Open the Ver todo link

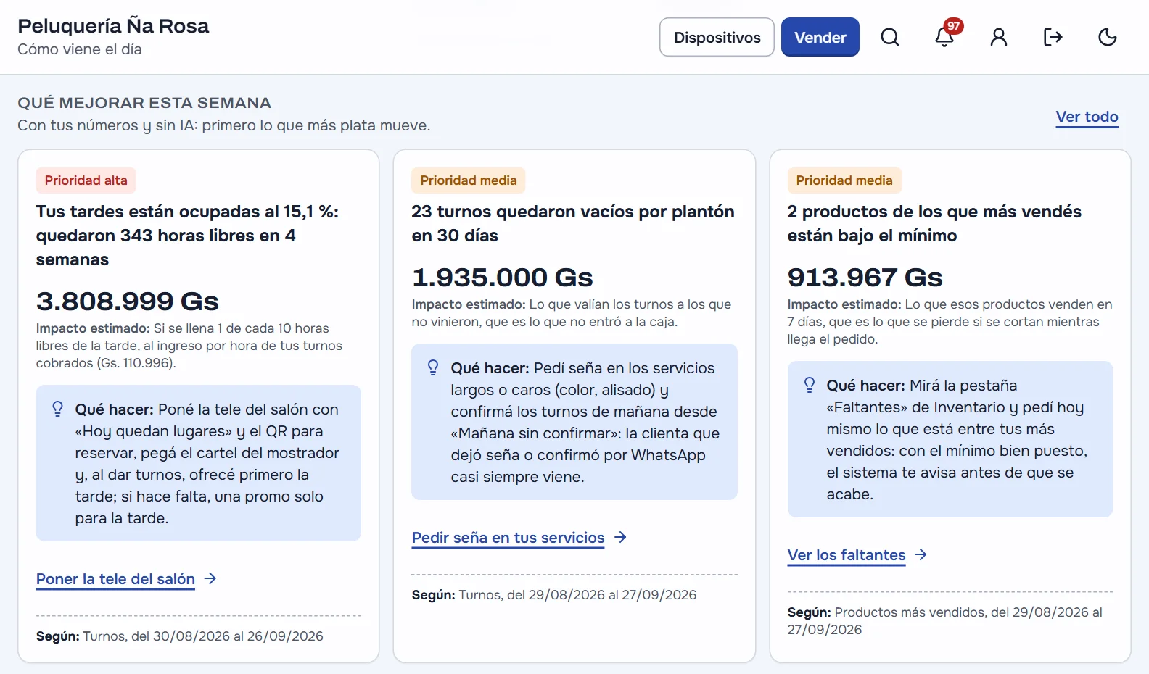tap(1087, 117)
